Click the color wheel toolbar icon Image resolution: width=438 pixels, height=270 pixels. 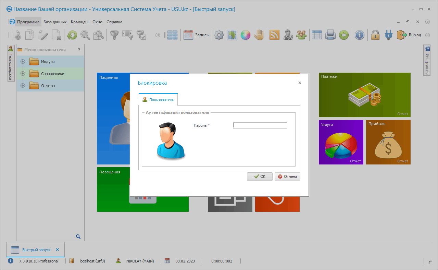coord(245,35)
